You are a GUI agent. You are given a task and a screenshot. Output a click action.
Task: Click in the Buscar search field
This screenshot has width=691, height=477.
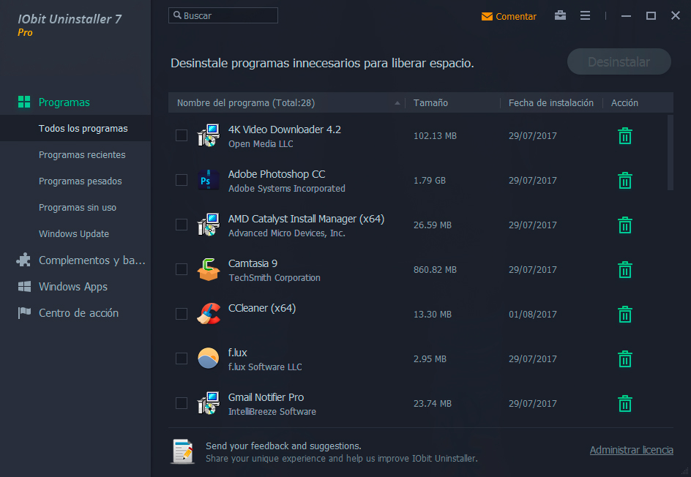point(223,15)
